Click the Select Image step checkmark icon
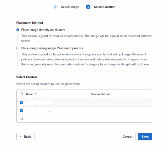The height and width of the screenshot is (149, 165). [55, 7]
